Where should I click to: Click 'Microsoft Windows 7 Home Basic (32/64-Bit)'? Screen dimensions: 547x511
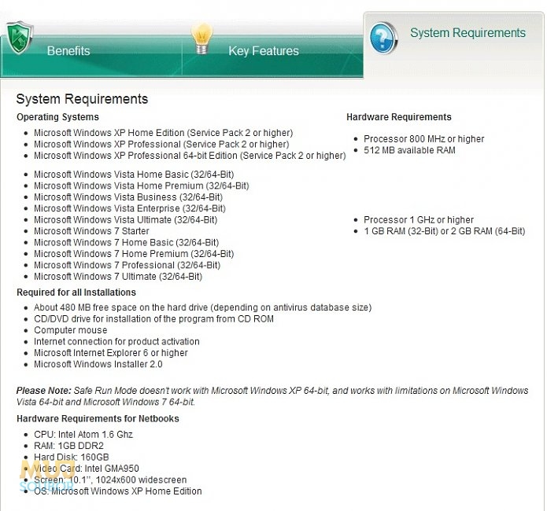126,243
